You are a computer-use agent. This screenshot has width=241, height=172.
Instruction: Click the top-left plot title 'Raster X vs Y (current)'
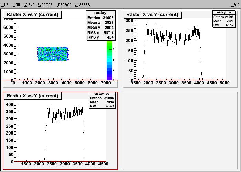pyautogui.click(x=33, y=14)
